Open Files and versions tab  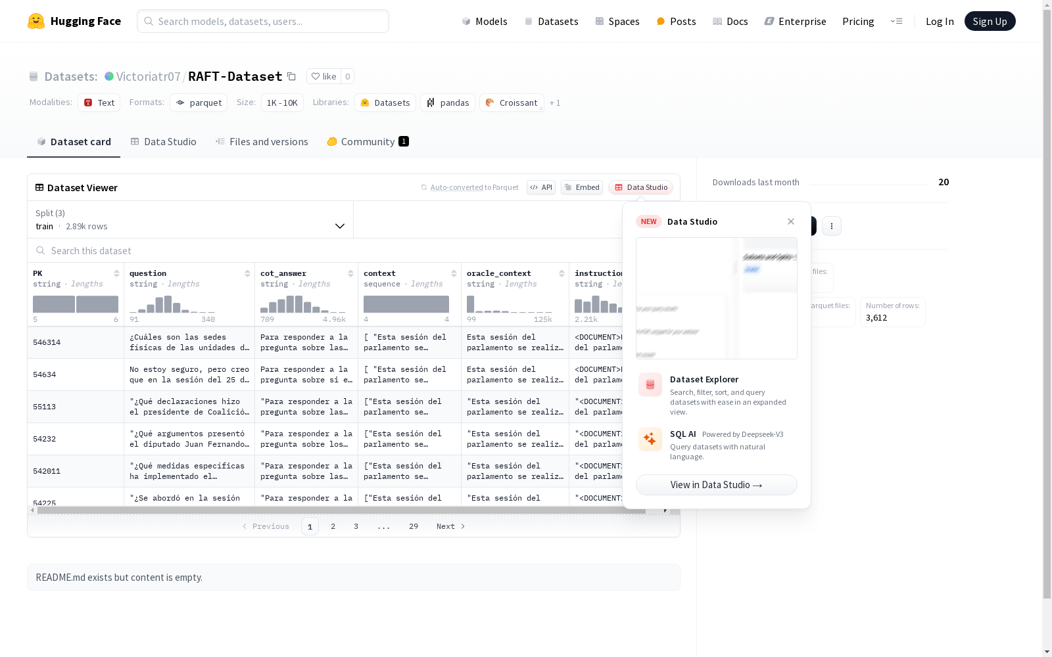tap(262, 142)
